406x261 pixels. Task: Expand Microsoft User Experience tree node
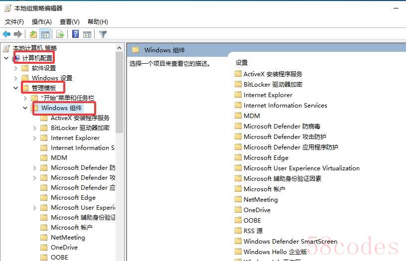[x=35, y=208]
